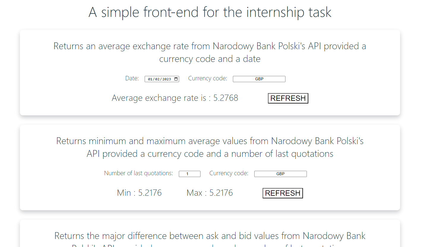
Task: Click the Max : 5.2176 value
Action: tap(209, 193)
